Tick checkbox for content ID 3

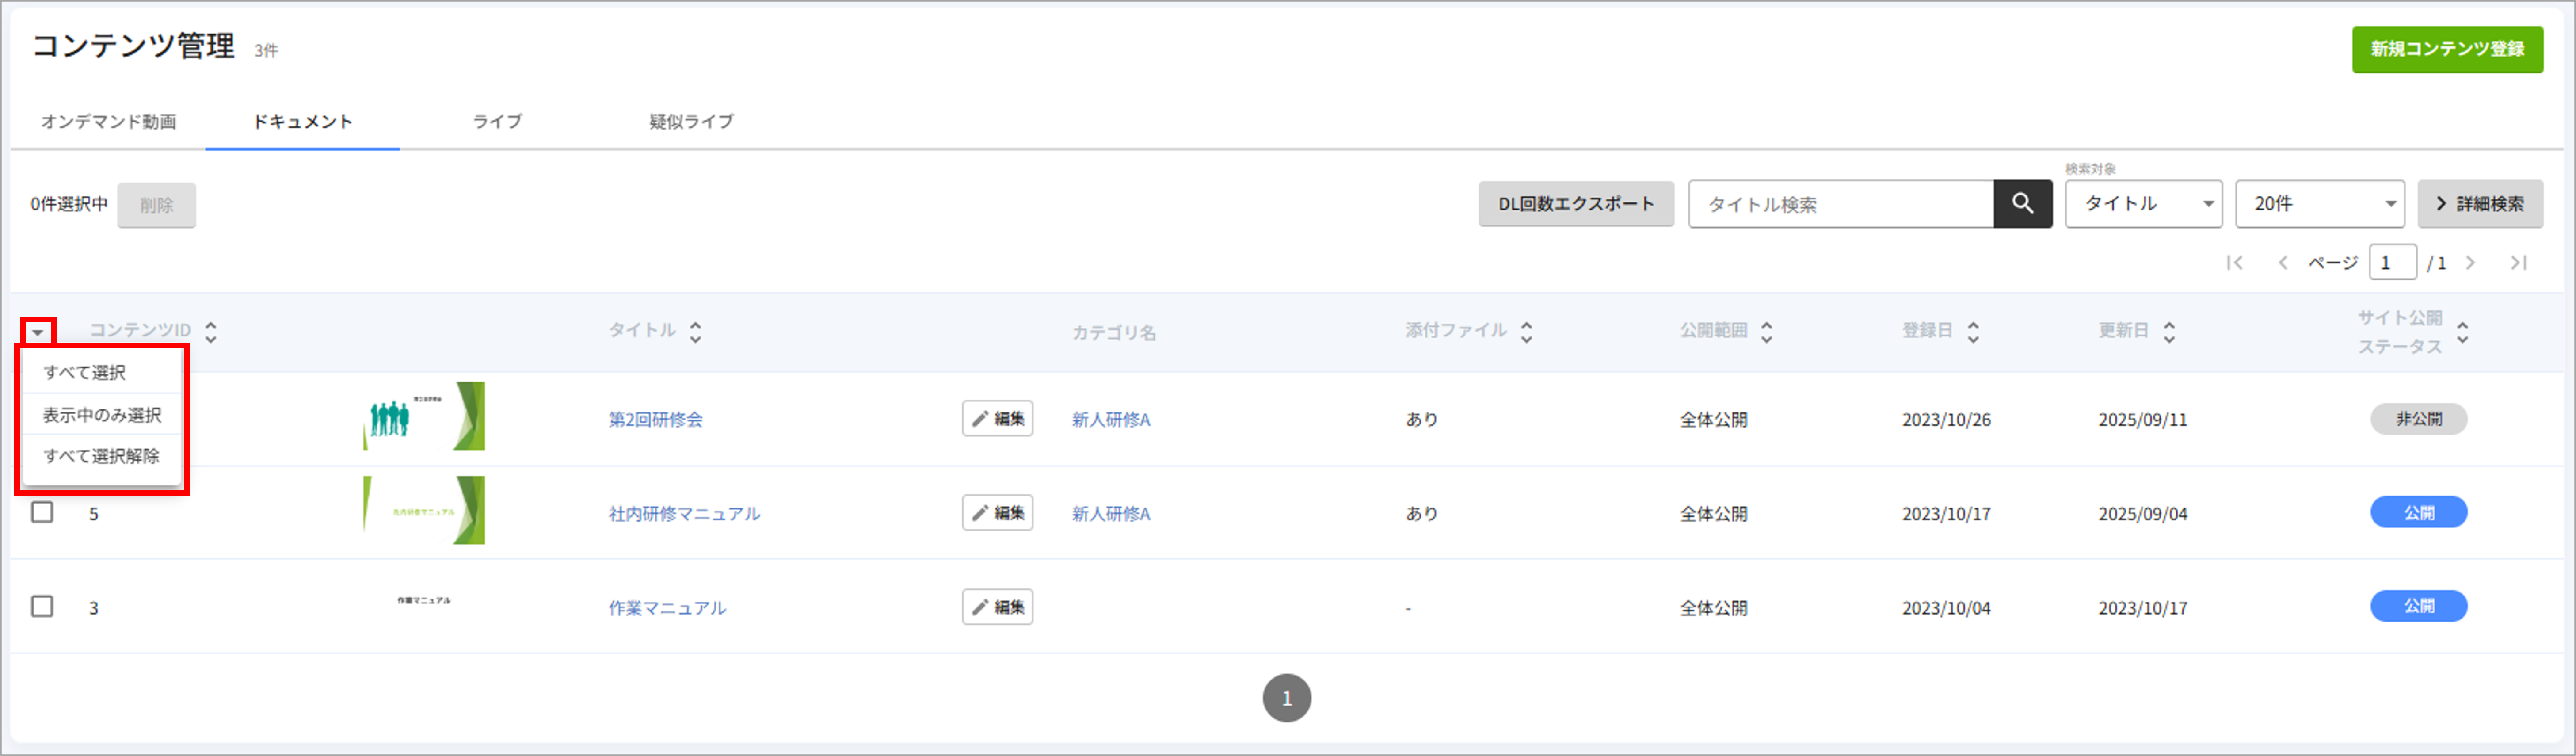coord(42,607)
